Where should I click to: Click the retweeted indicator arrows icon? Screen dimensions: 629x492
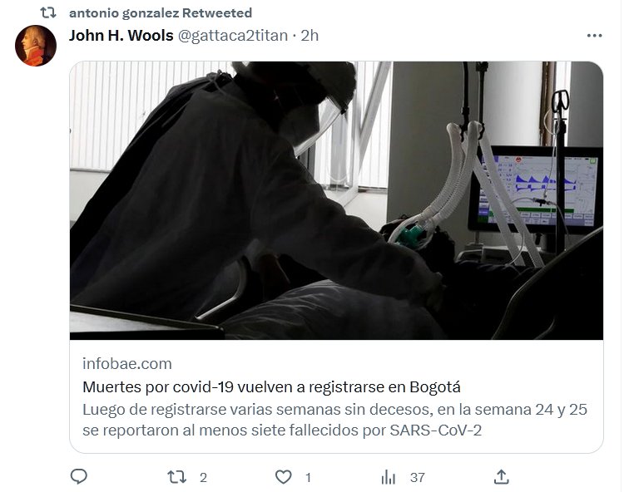pos(48,12)
